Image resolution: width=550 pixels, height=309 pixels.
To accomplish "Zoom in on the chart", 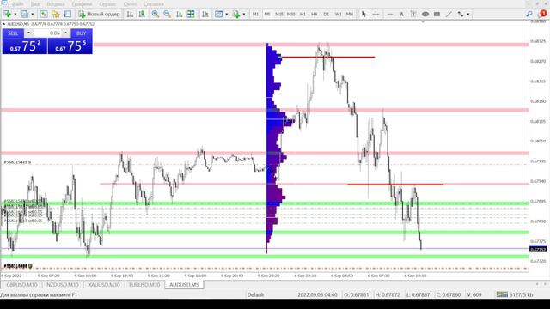I will (x=155, y=14).
